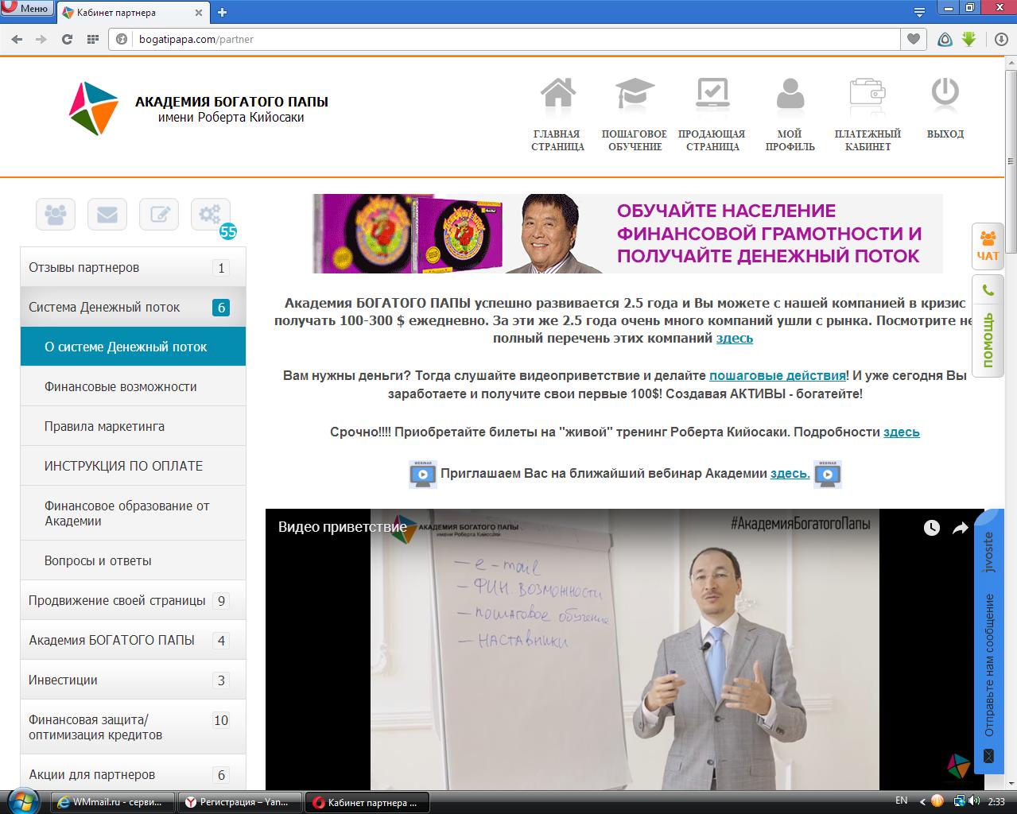Select О системе Денежный поток item
The image size is (1017, 814).
tap(133, 347)
